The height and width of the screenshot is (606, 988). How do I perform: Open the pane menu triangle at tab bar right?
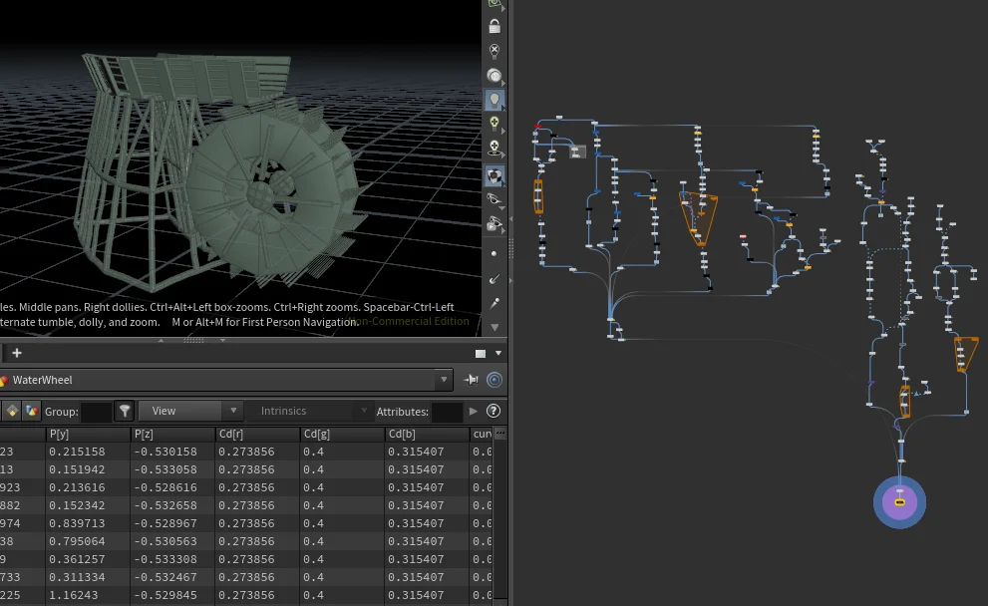tap(500, 352)
